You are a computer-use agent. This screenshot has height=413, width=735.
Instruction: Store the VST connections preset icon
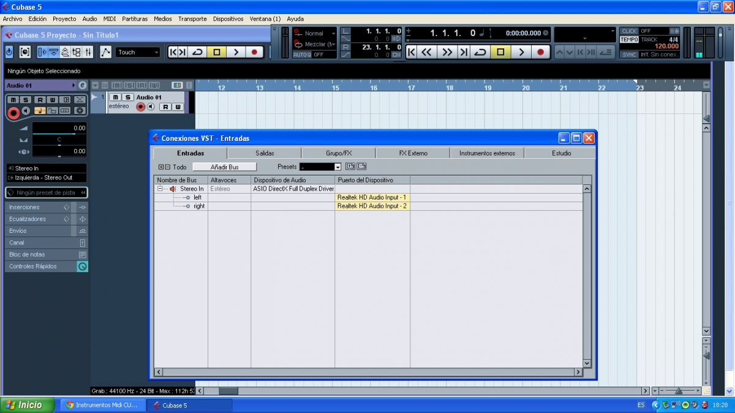[x=350, y=167]
